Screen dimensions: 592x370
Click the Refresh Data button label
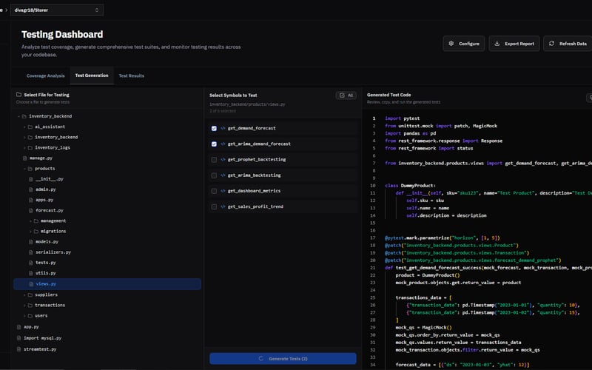click(x=573, y=44)
